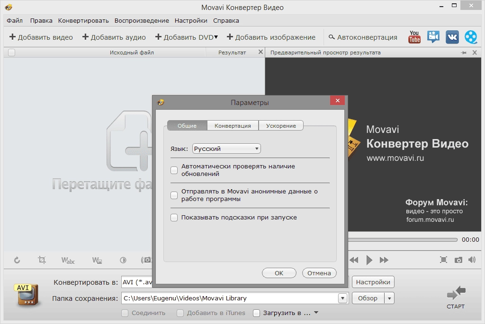Image resolution: width=485 pixels, height=324 pixels.
Task: Click the rotate video icon
Action: 17,260
